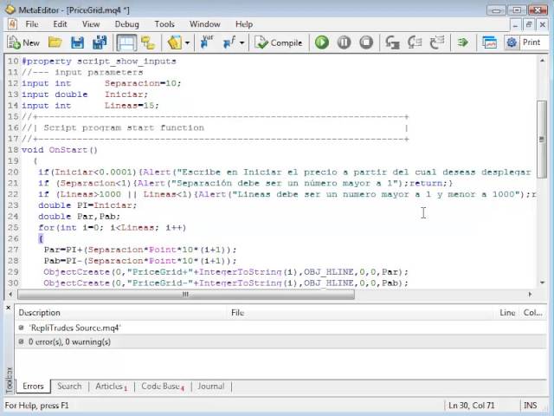Save all files icon
Screen dimensions: 554x416
click(100, 42)
